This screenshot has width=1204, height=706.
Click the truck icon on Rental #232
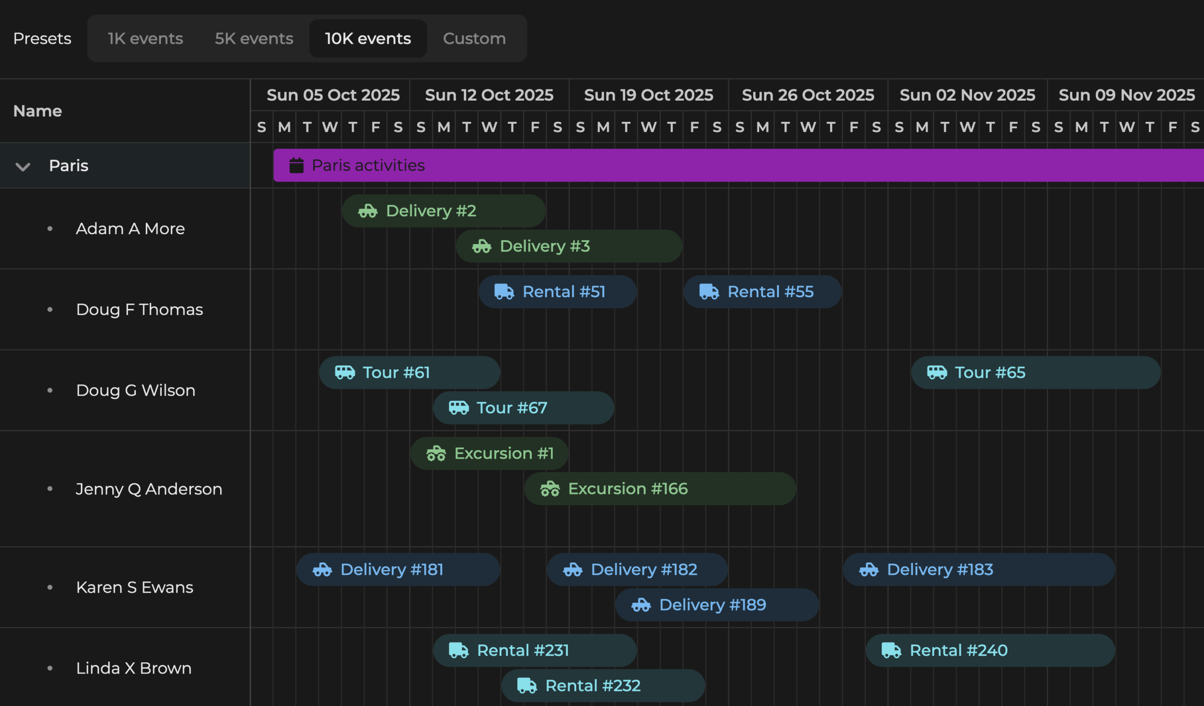(526, 685)
